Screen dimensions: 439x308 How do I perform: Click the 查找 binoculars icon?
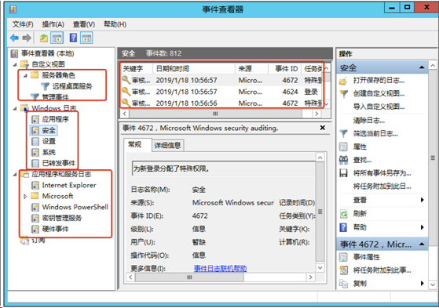click(343, 160)
